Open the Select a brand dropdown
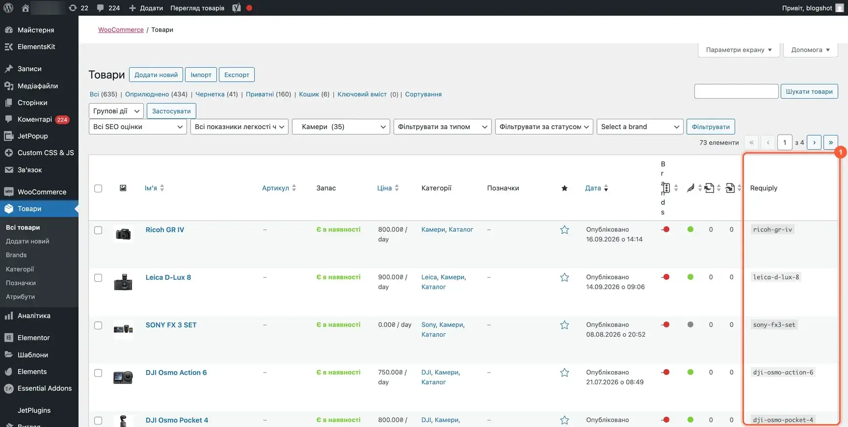 640,127
